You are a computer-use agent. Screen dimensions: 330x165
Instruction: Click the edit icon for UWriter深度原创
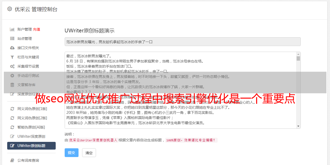(12, 136)
